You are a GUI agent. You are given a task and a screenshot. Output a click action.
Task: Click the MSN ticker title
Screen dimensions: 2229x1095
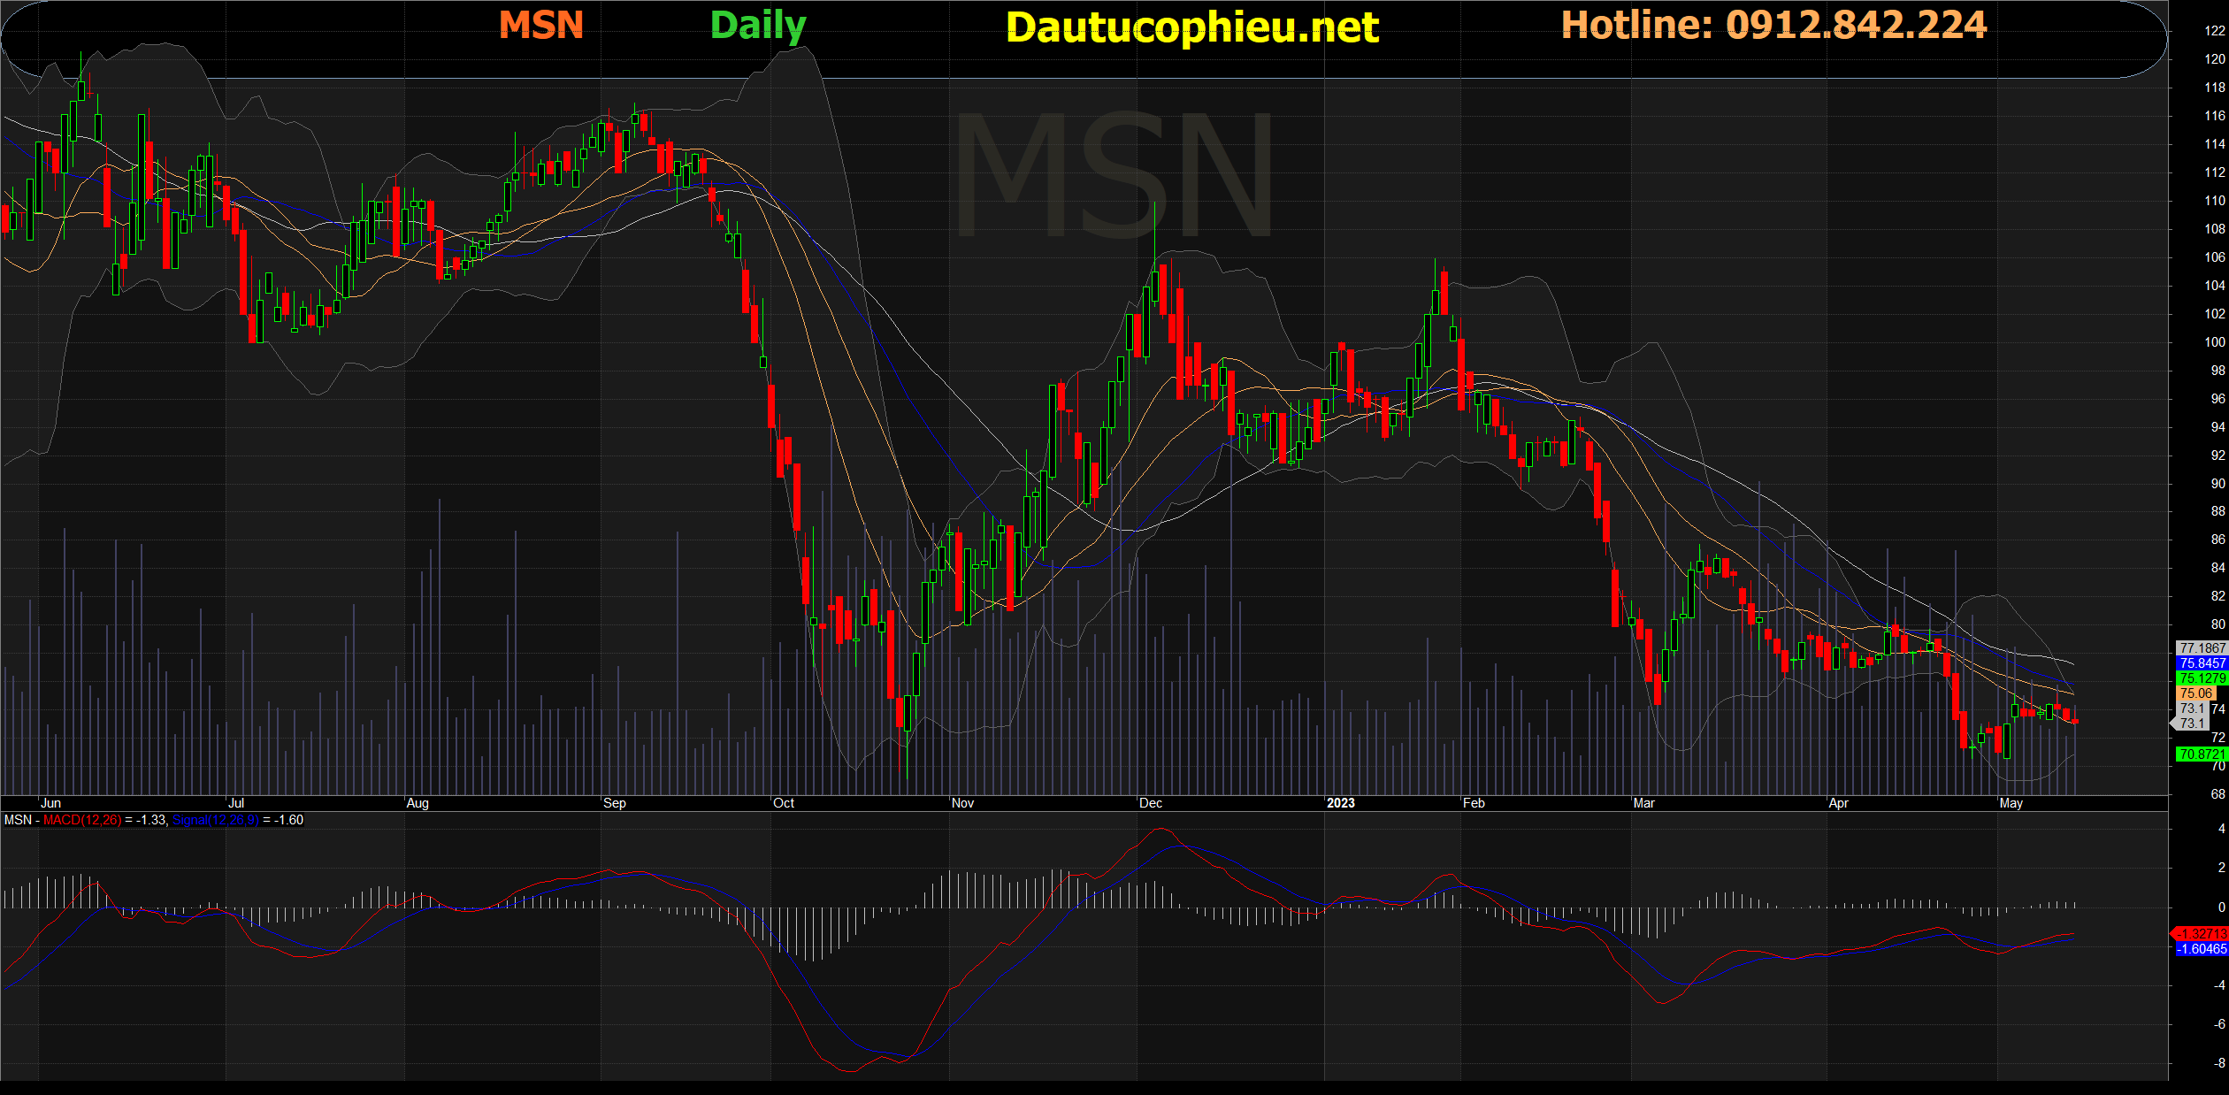[540, 25]
